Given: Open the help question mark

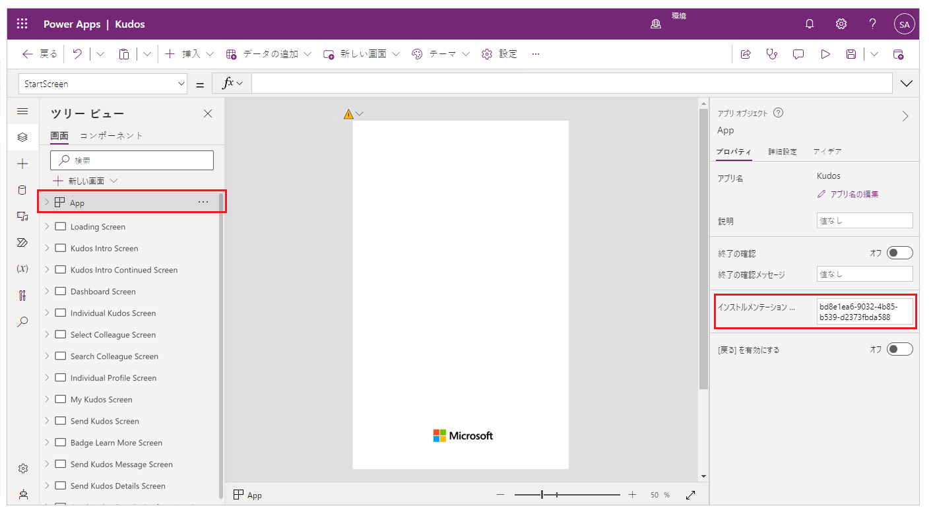Looking at the screenshot, I should click(872, 24).
